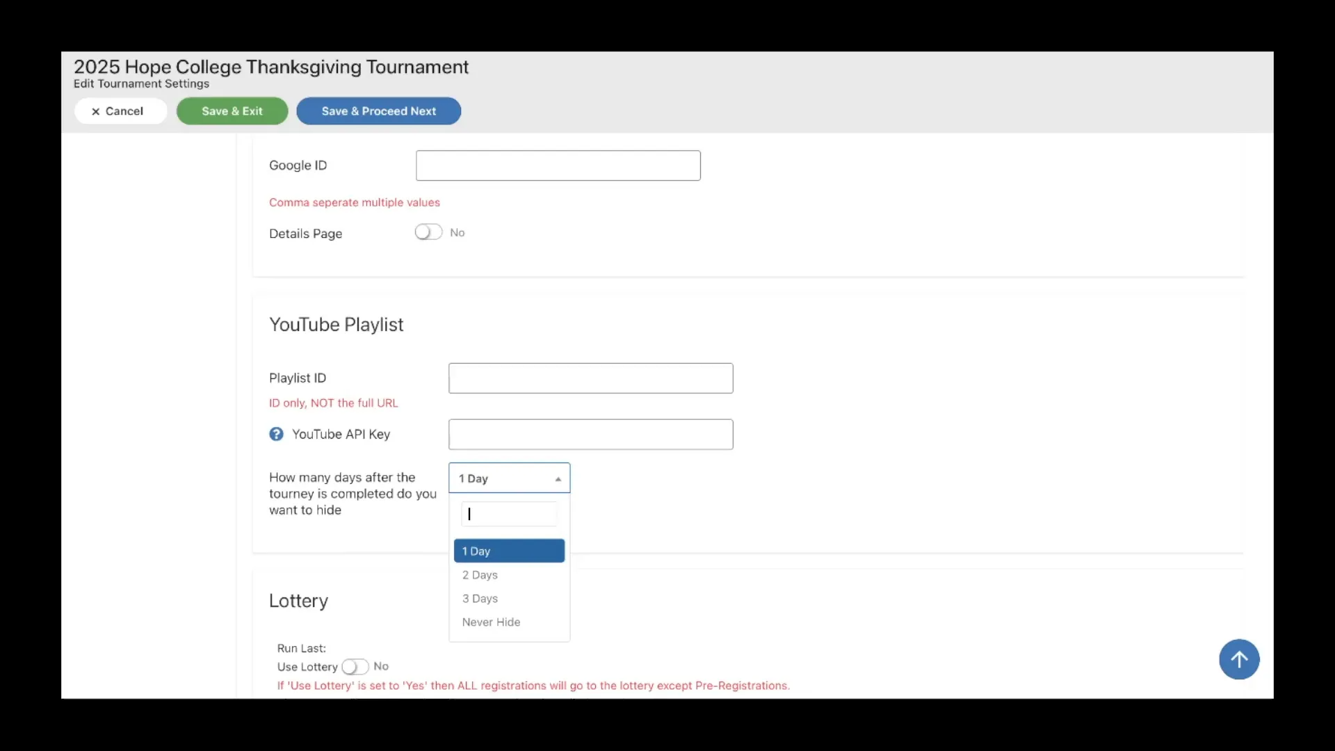Click the Lottery section heading

click(298, 601)
